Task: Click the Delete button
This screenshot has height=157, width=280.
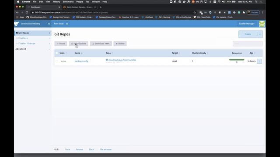Action: coord(120,44)
